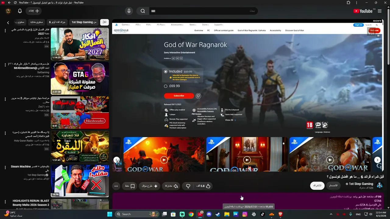Open the taskbar volume control
Screen dimensions: 390x219
(370, 214)
